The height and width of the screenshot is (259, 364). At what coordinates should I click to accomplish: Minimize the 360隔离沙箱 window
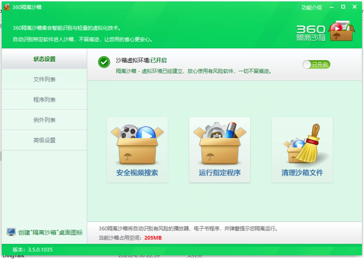(x=332, y=7)
